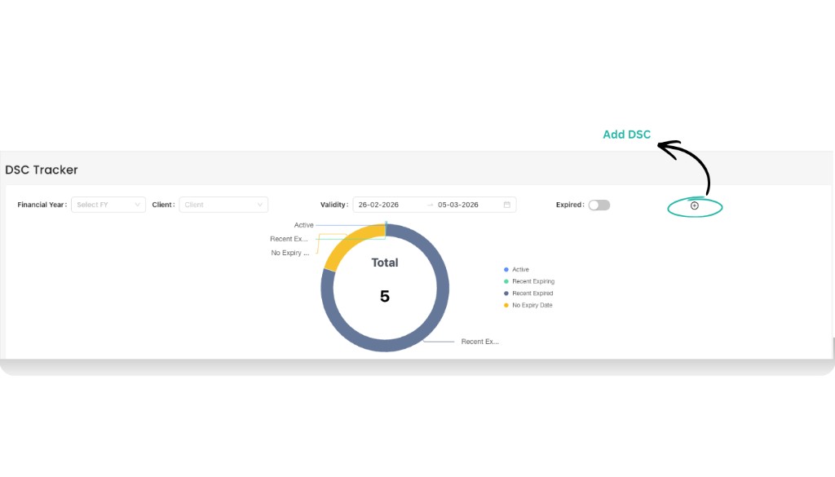This screenshot has width=835, height=477.
Task: Click the validity end date 05-03-2026
Action: point(458,205)
